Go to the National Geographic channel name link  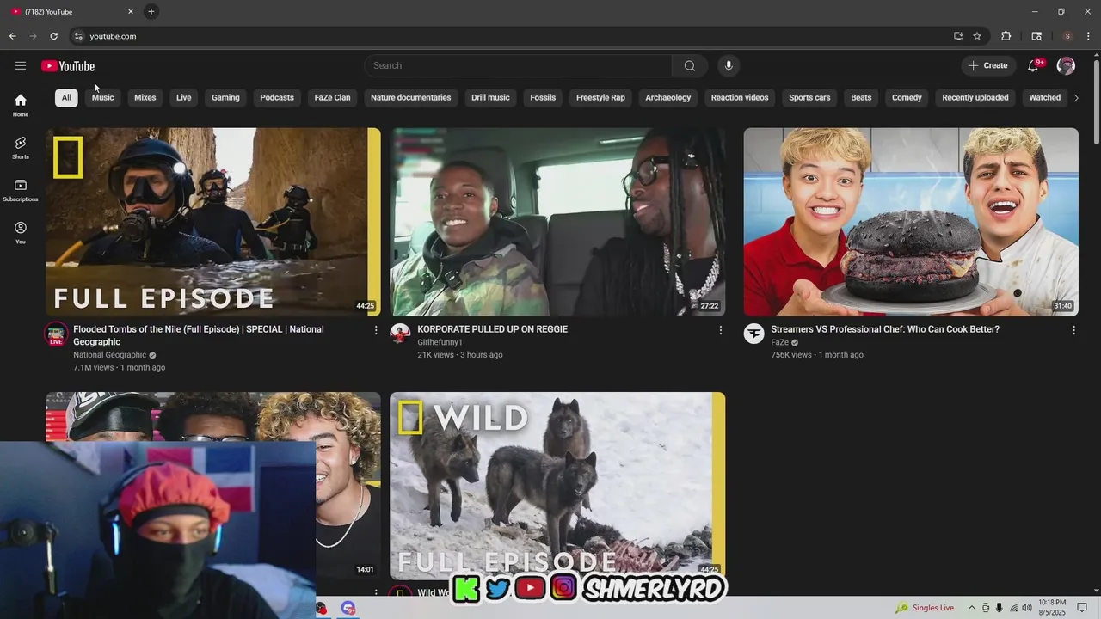click(x=110, y=355)
